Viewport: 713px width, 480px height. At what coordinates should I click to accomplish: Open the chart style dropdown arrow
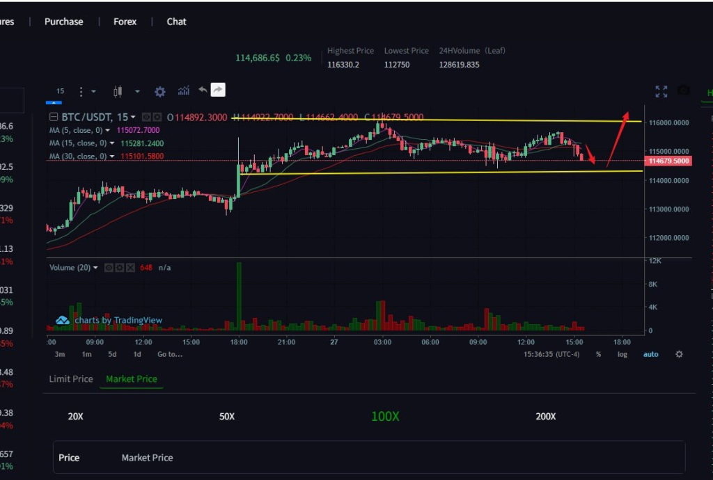click(137, 91)
